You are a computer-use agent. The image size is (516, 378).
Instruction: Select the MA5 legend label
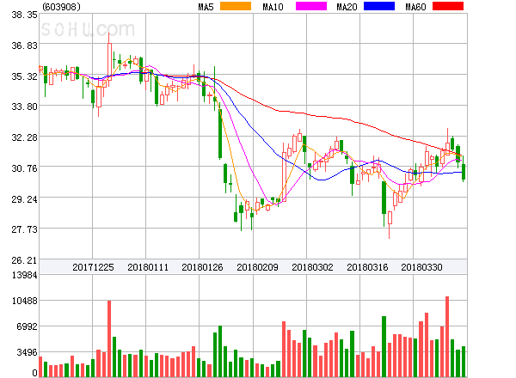point(206,7)
